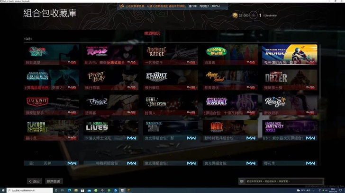Open the Tracer Pack Indigo bundle
This screenshot has height=193, width=345.
coord(290,55)
